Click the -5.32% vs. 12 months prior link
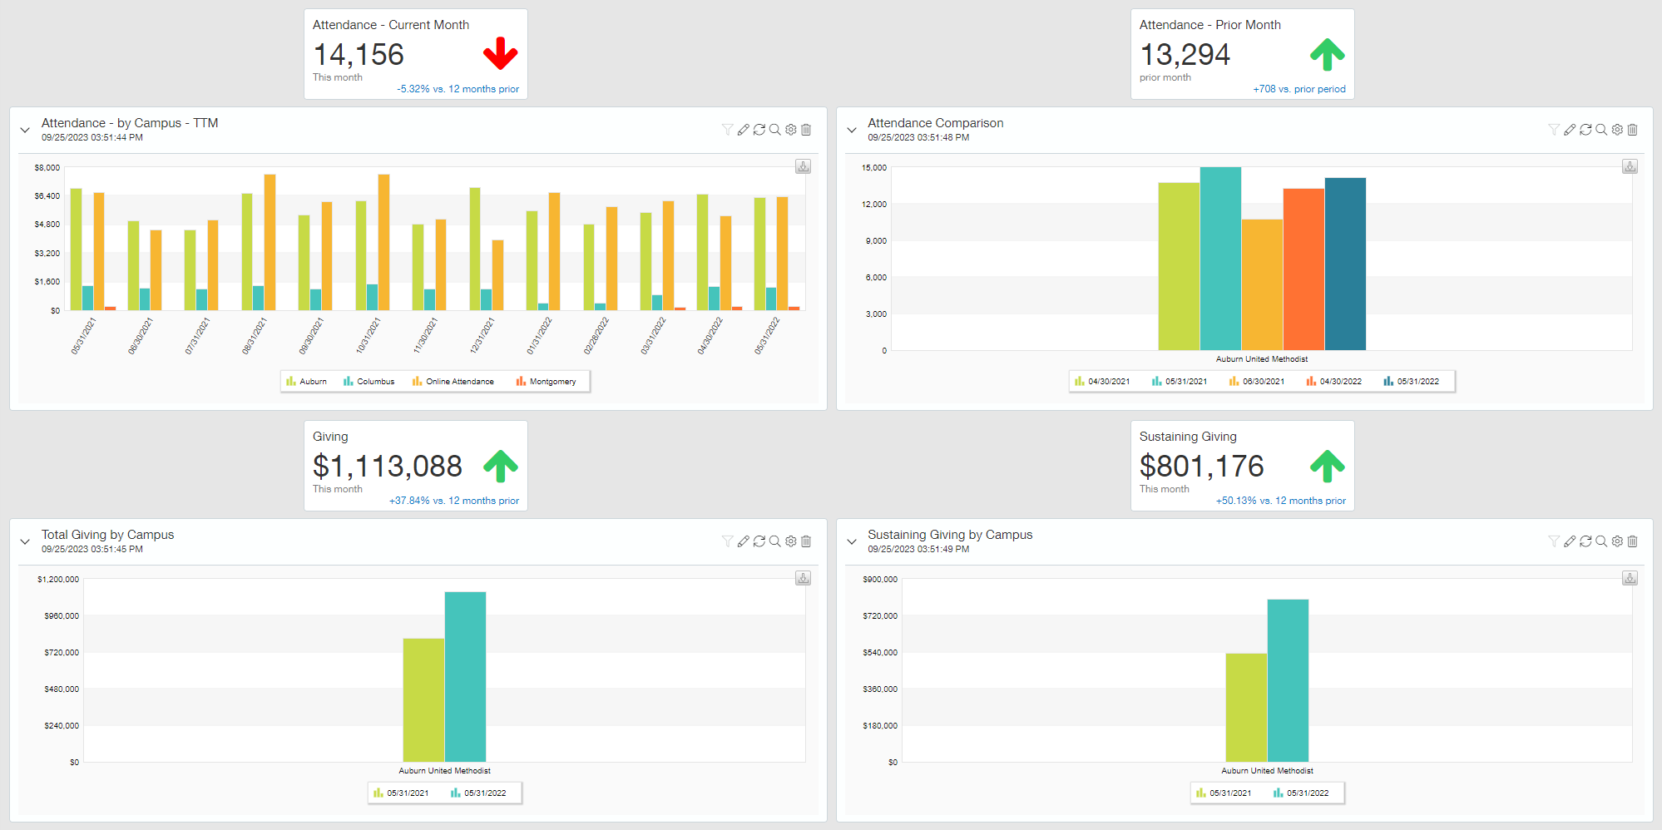 point(458,89)
